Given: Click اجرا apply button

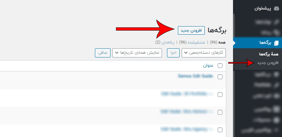Looking at the screenshot, I should pos(173,53).
